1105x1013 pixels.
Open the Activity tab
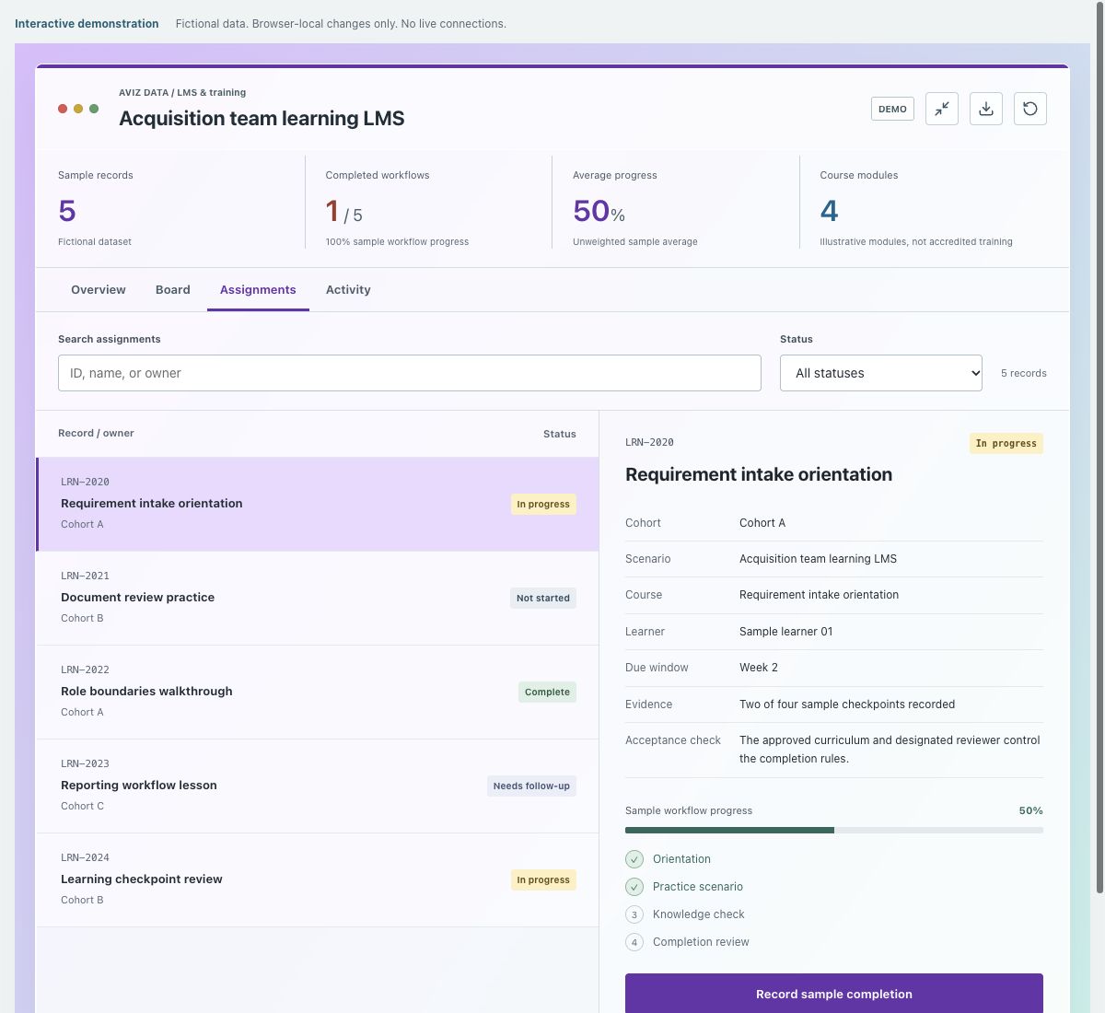click(348, 289)
